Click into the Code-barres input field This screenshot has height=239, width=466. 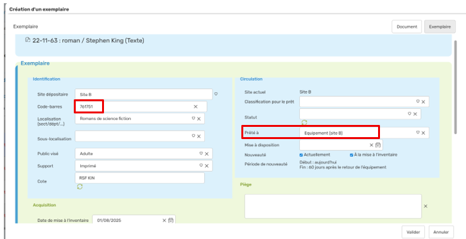click(x=141, y=107)
